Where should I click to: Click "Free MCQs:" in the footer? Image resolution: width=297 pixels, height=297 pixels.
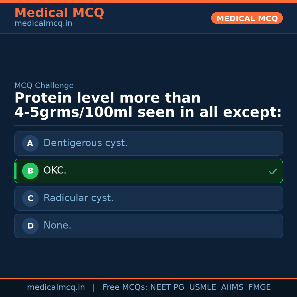click(125, 287)
